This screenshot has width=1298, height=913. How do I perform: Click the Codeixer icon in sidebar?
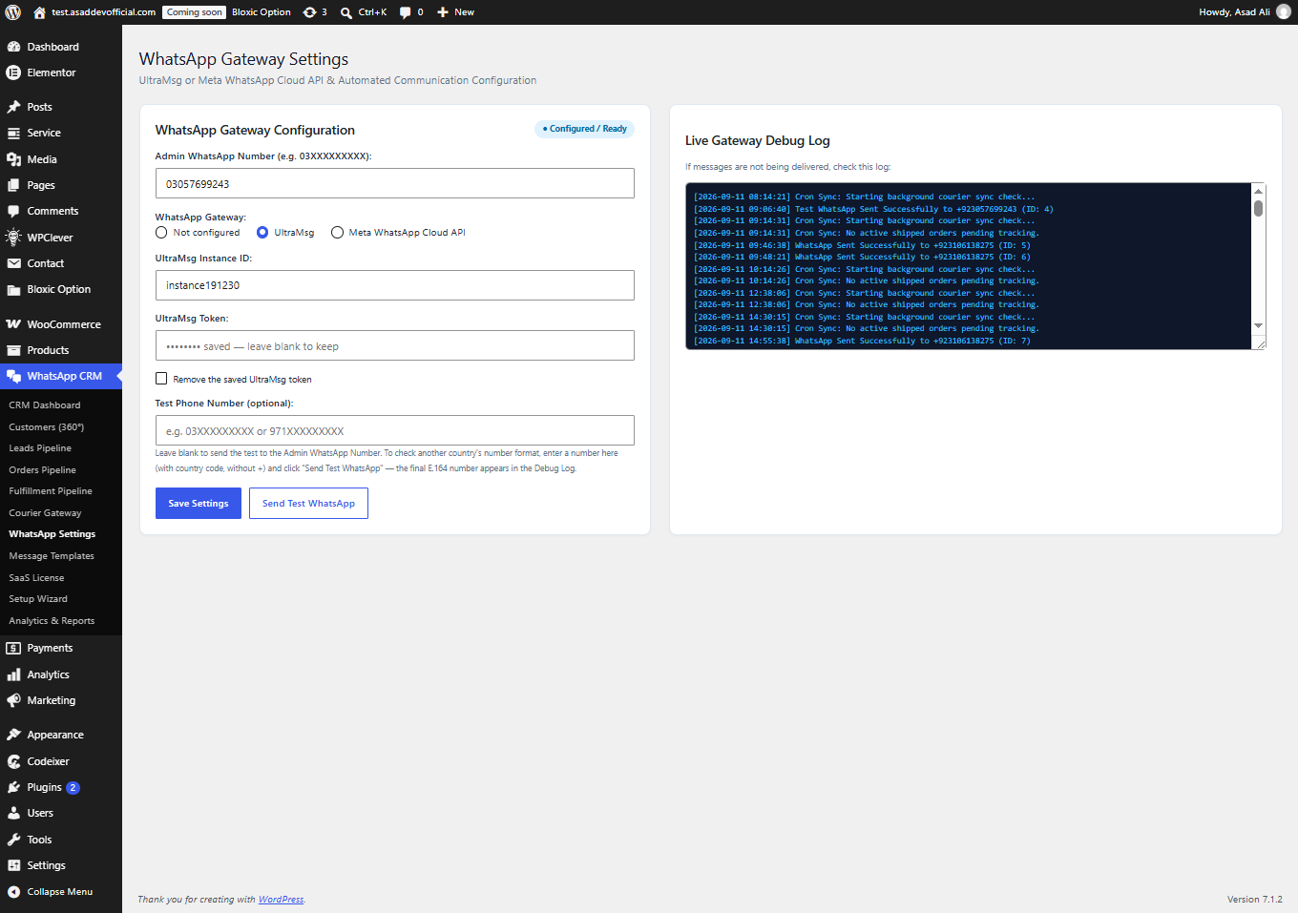[13, 761]
